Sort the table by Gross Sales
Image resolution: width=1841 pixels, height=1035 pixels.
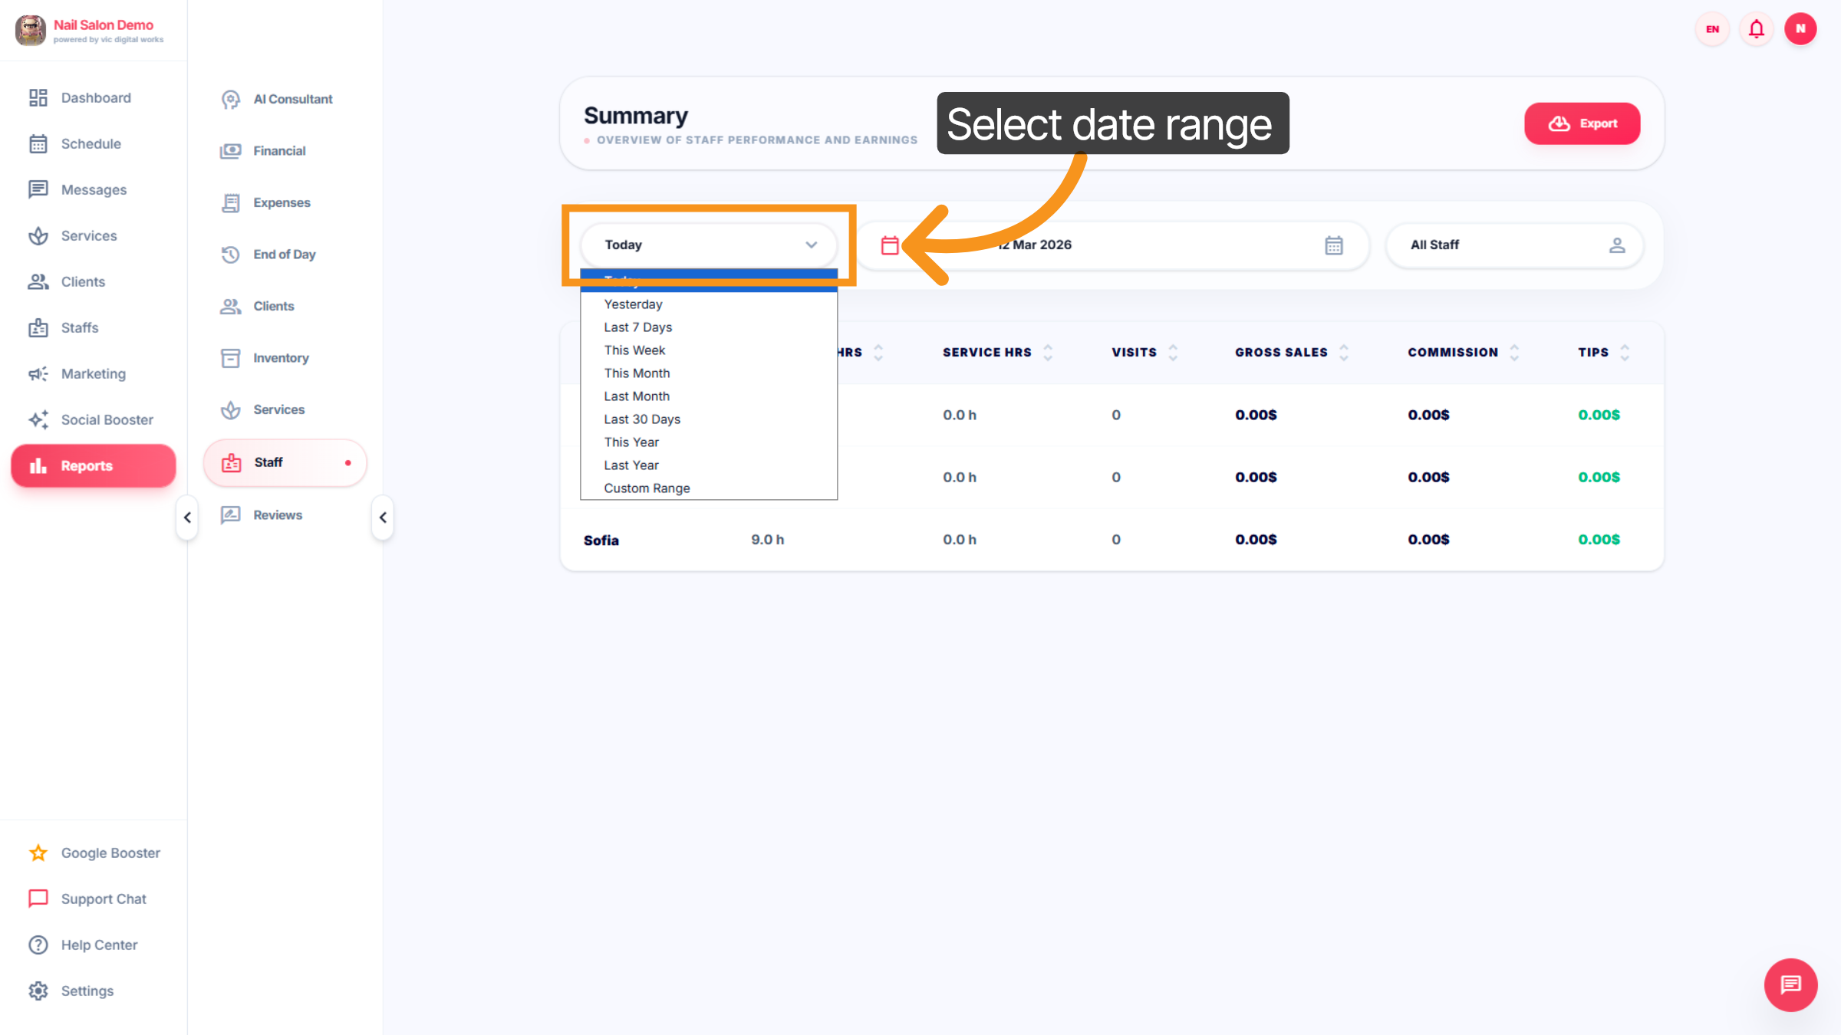pyautogui.click(x=1344, y=352)
